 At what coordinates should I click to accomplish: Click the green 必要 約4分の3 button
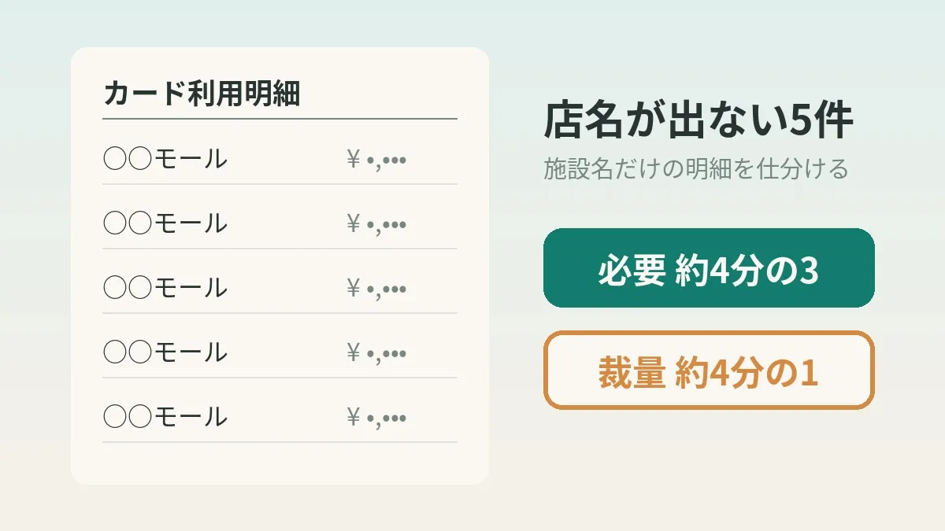tap(709, 267)
